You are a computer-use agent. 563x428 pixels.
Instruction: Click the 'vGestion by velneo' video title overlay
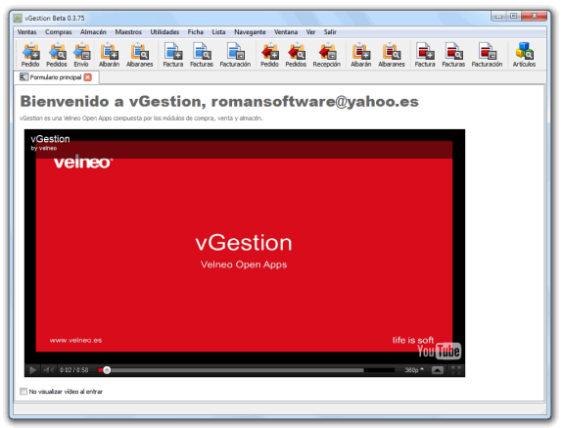click(50, 143)
